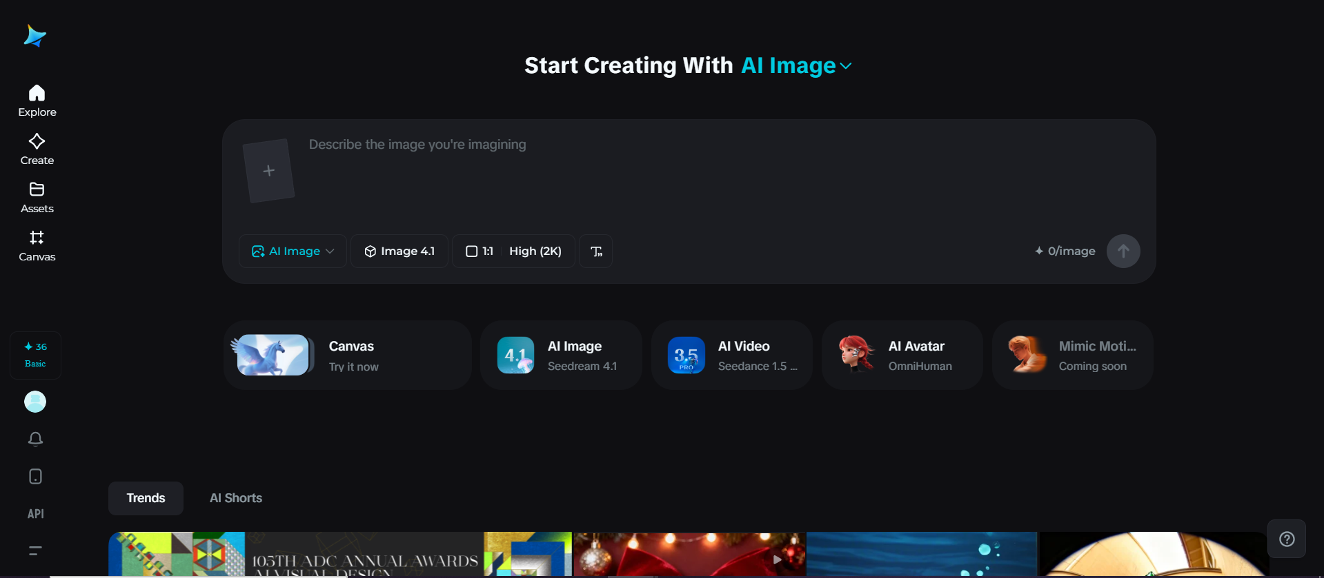This screenshot has width=1324, height=578.
Task: Switch to the AI Shorts tab
Action: [236, 498]
